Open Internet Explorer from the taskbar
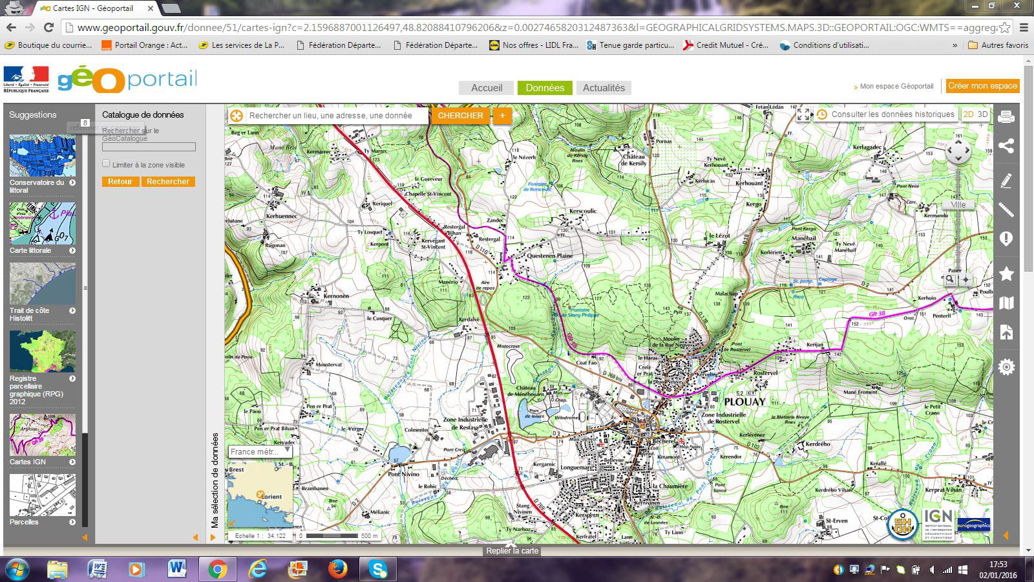This screenshot has width=1034, height=582. coord(258,569)
